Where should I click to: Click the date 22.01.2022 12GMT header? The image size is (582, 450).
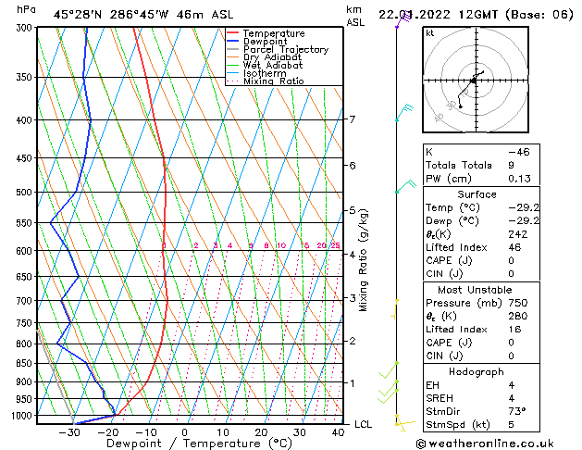pyautogui.click(x=476, y=15)
